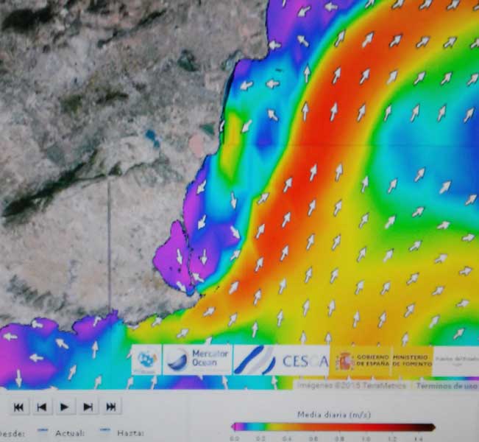Click the CESGA logo

click(282, 360)
